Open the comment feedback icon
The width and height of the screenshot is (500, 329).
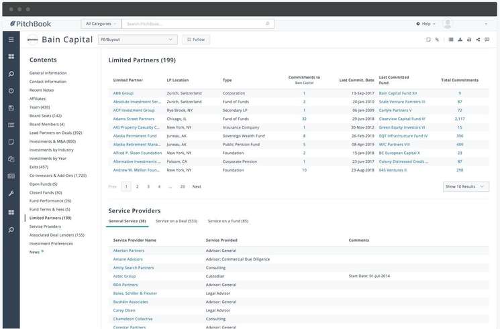487,40
